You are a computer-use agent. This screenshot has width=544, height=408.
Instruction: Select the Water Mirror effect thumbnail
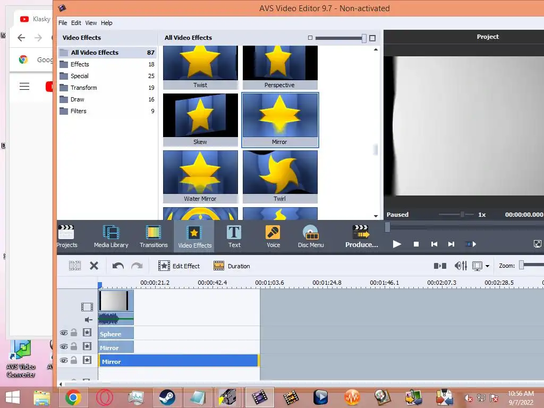tap(200, 176)
